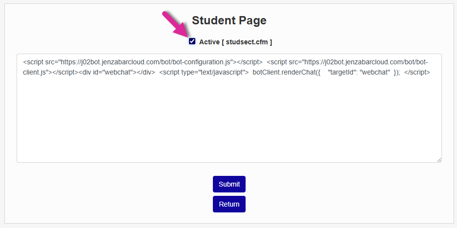
Task: Click the word "Active" beside the checkbox
Action: [209, 42]
